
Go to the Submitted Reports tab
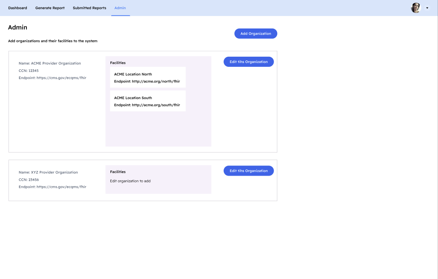tap(89, 8)
